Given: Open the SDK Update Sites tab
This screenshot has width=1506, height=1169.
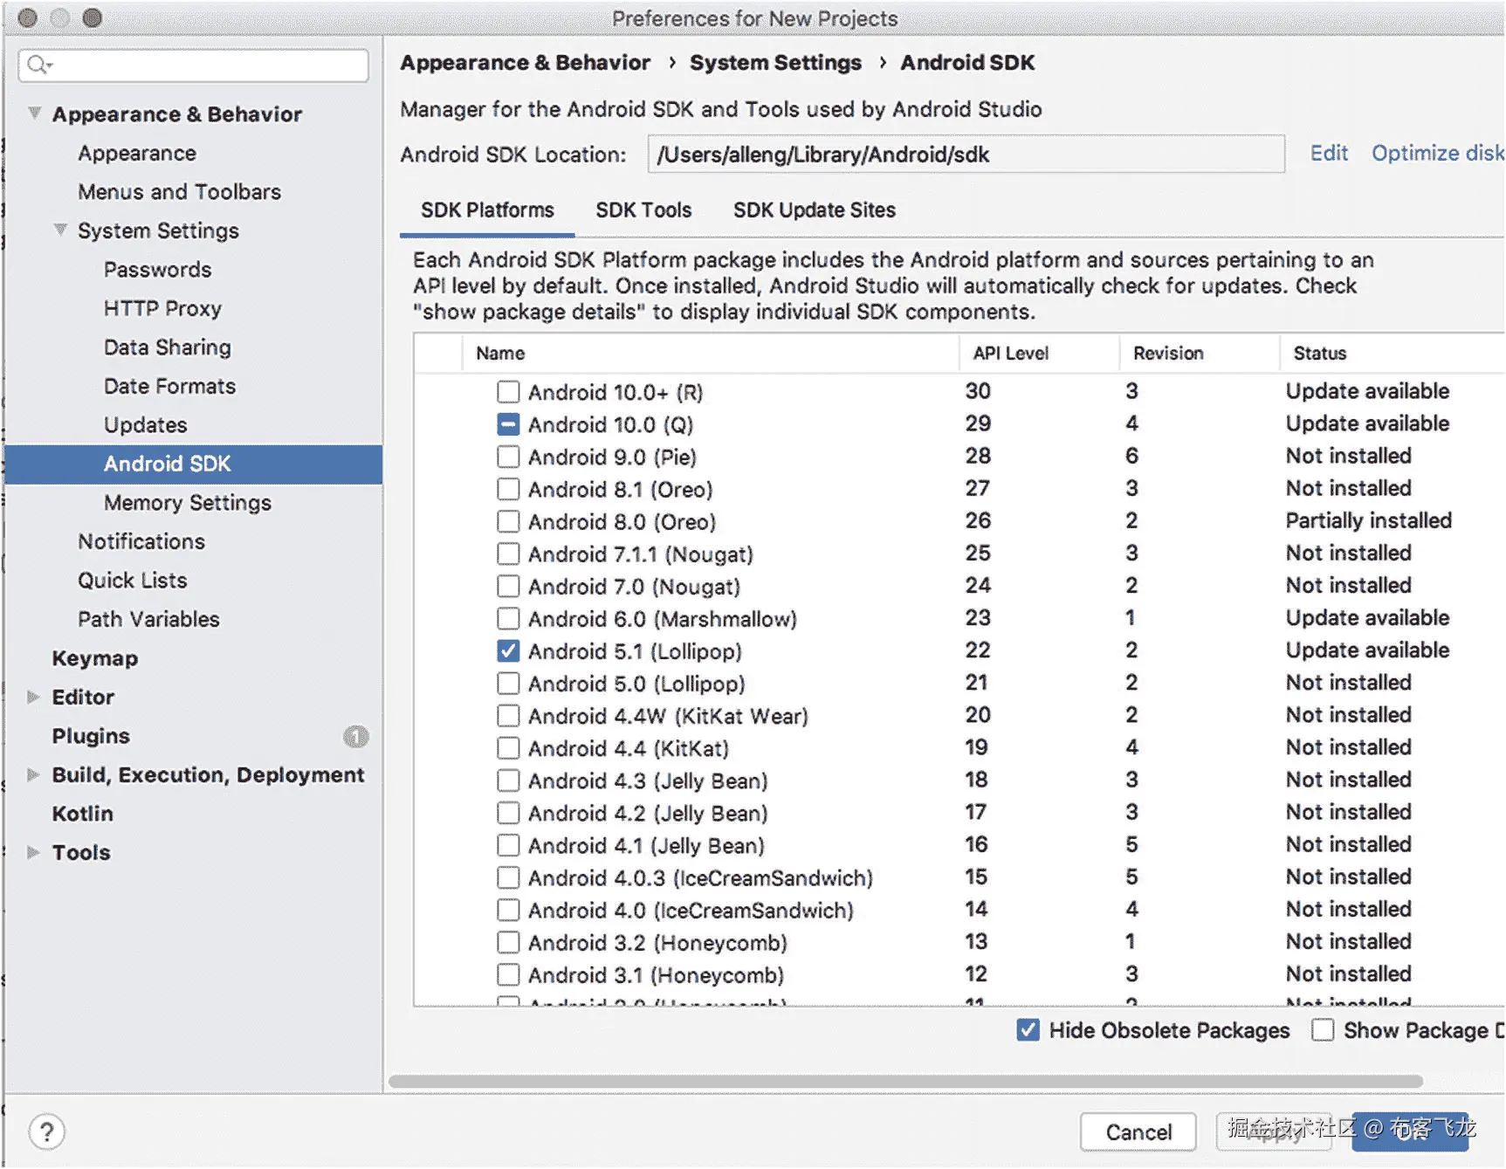Looking at the screenshot, I should (814, 210).
